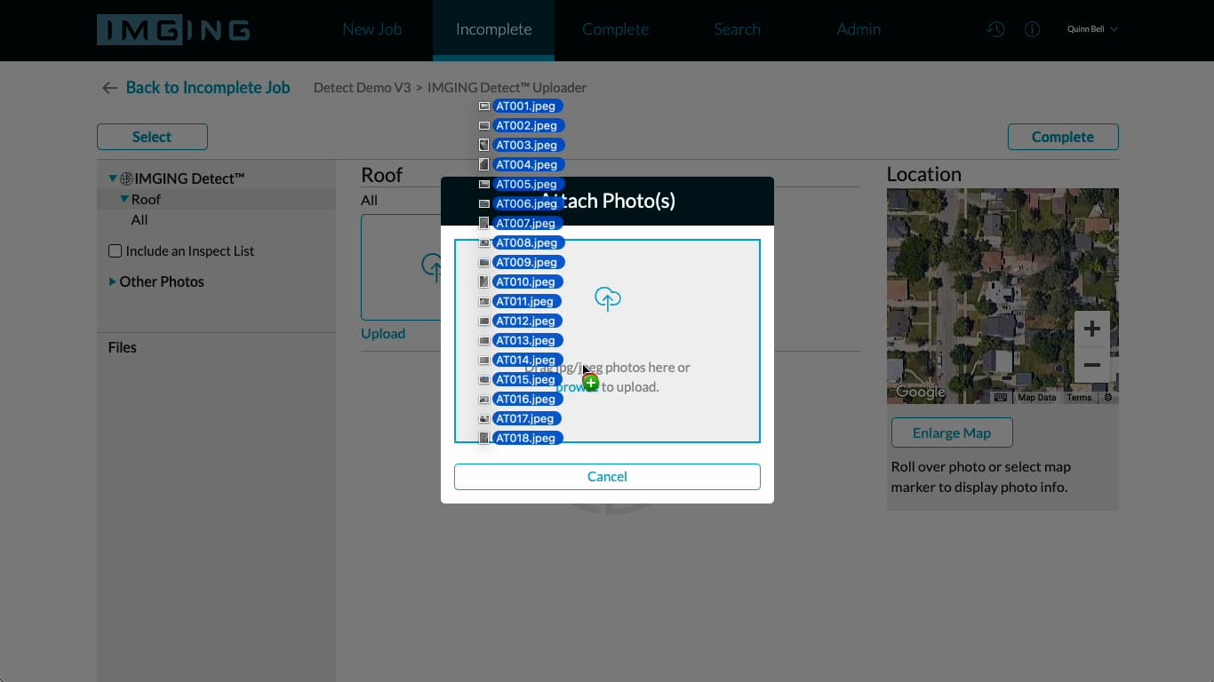This screenshot has width=1214, height=682.
Task: Click the browse link to upload
Action: tap(571, 387)
